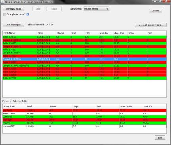Sort by the Avg. Pot column header
The height and width of the screenshot is (145, 171).
(106, 33)
